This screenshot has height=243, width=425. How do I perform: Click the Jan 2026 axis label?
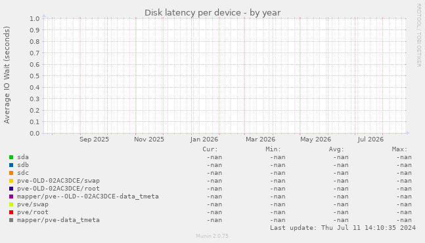click(x=204, y=140)
